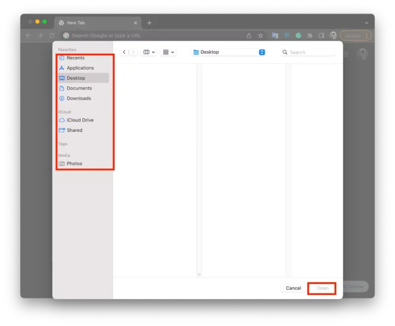Image resolution: width=395 pixels, height=326 pixels.
Task: Open the Google apps grid icon
Action: (x=346, y=54)
